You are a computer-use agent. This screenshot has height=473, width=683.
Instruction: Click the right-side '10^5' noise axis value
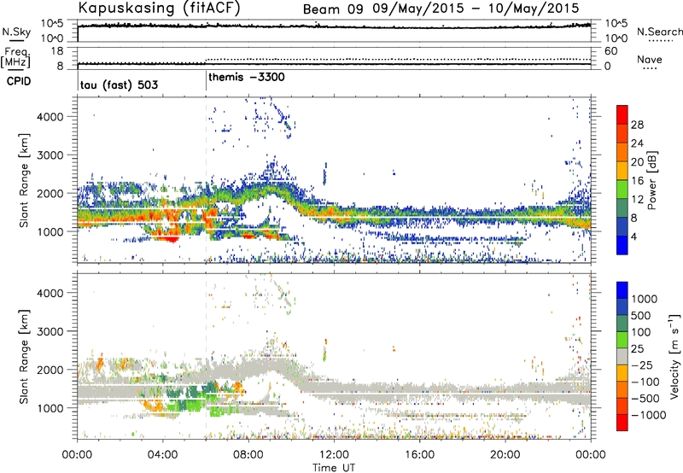click(616, 24)
